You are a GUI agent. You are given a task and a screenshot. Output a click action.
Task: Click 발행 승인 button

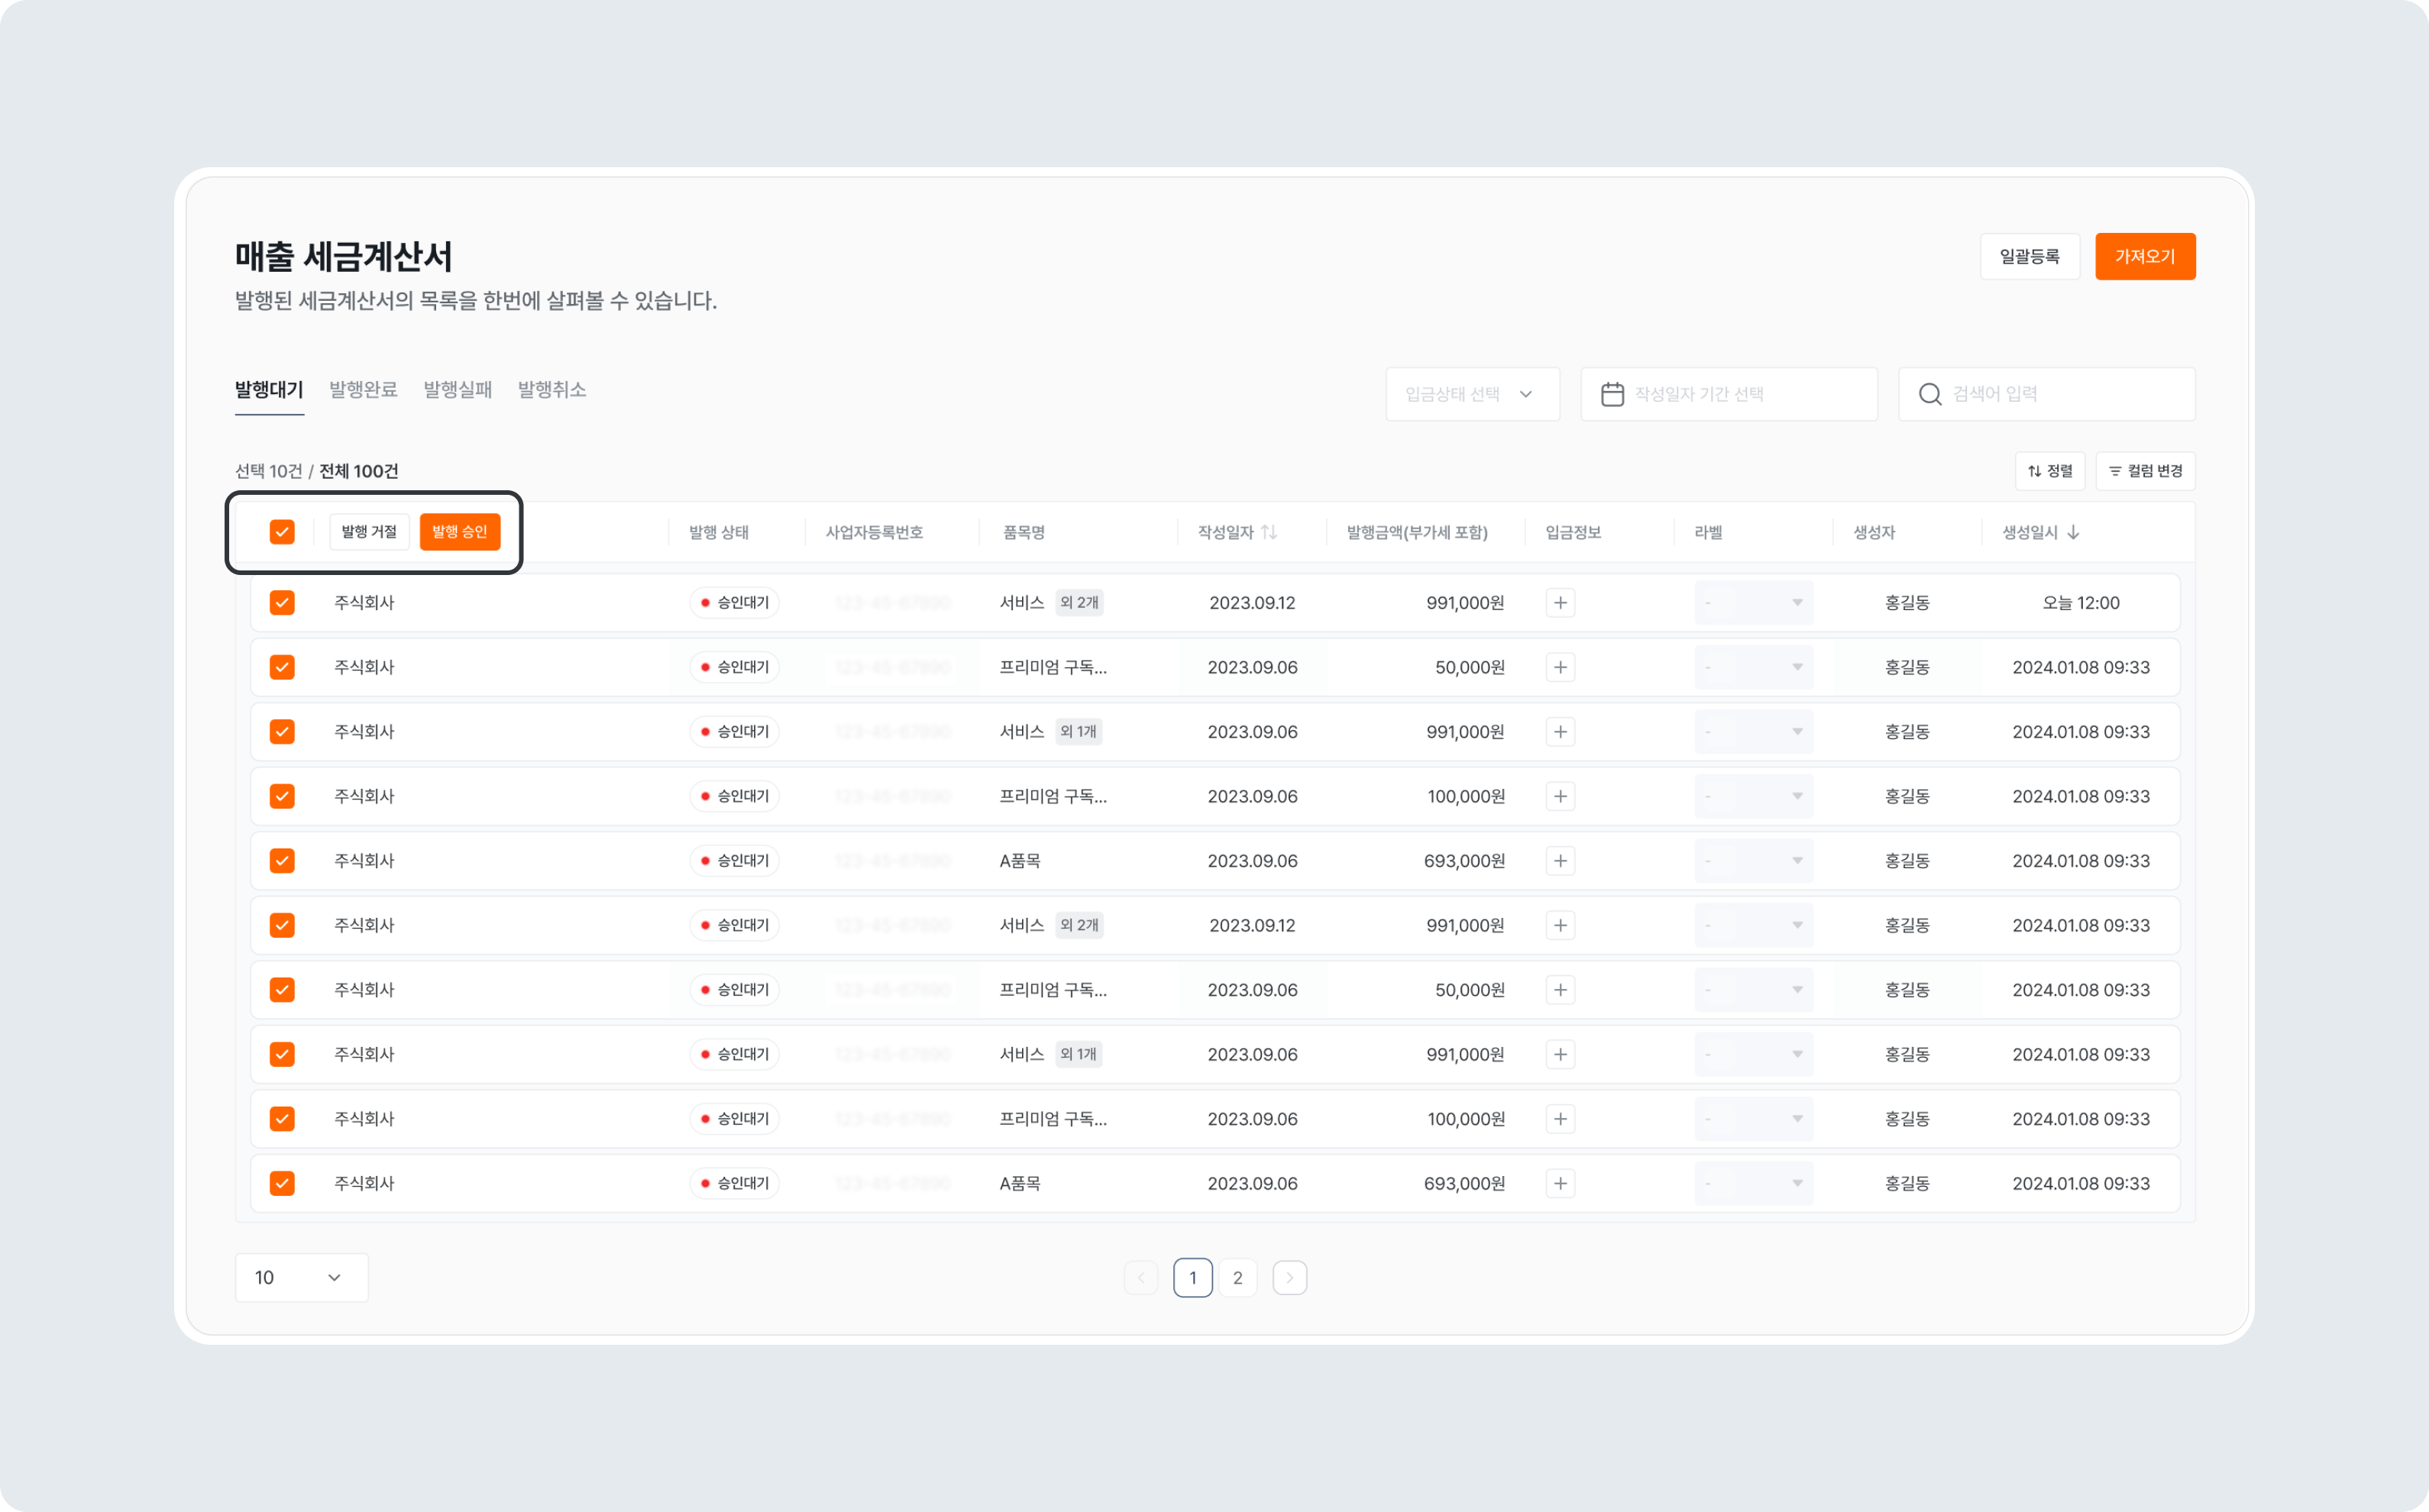[x=459, y=532]
